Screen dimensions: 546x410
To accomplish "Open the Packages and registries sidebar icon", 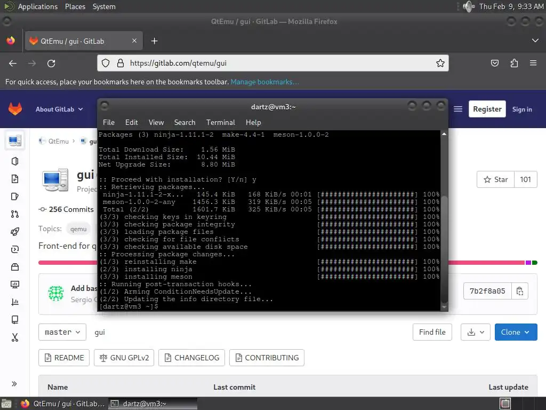I will click(14, 267).
